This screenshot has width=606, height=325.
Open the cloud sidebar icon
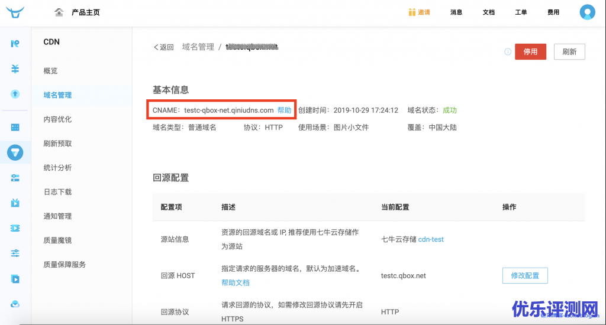(15, 304)
